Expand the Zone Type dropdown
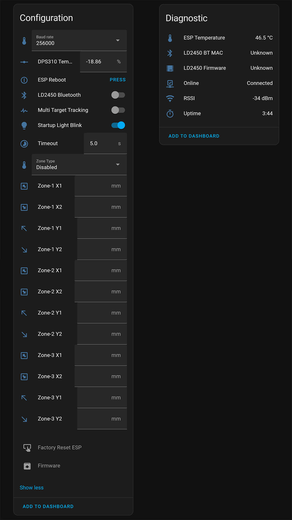 79,164
